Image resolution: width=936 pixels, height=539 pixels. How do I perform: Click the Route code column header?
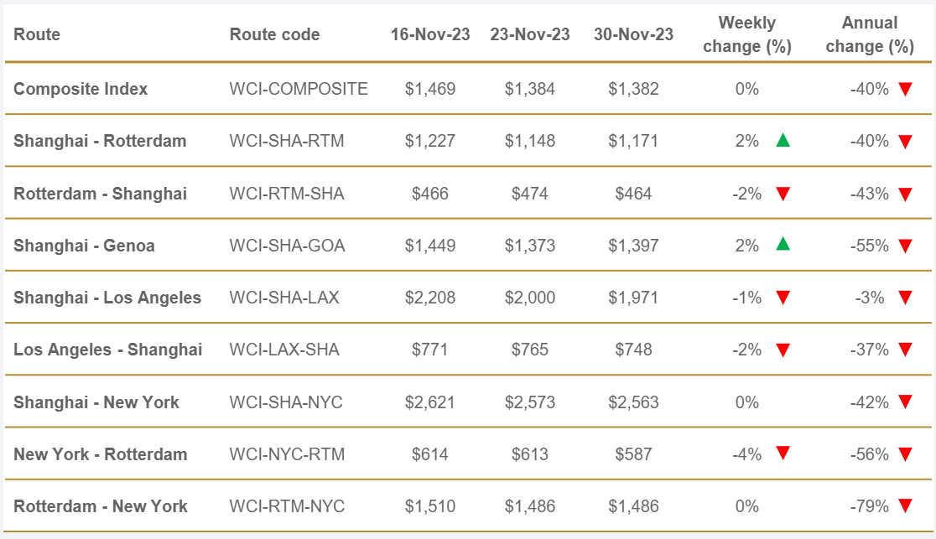pos(274,35)
